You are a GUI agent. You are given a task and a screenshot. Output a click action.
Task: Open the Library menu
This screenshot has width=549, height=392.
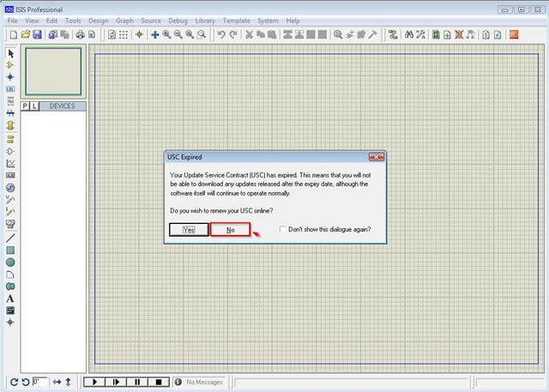(205, 21)
